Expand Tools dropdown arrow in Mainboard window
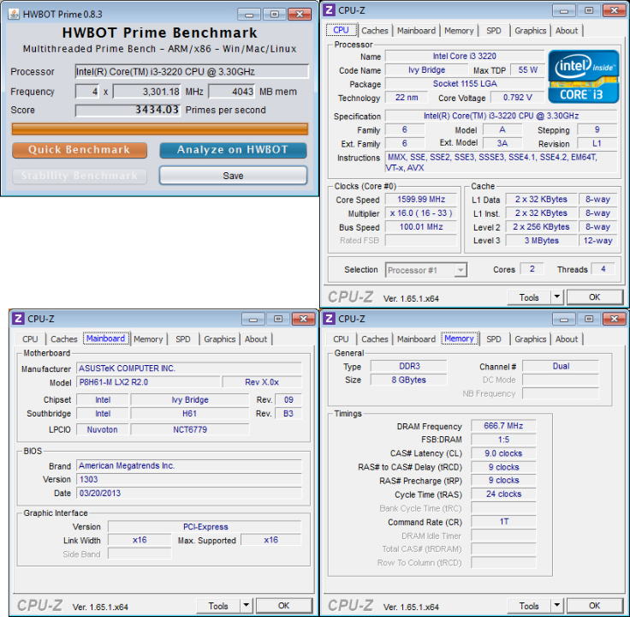Viewport: 630px width, 617px height. pos(247,606)
